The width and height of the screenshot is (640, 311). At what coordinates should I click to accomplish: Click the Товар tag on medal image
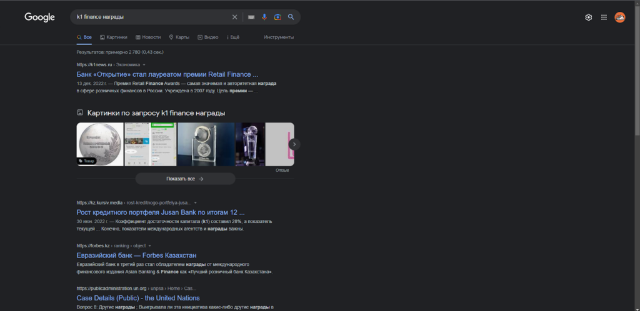click(86, 161)
